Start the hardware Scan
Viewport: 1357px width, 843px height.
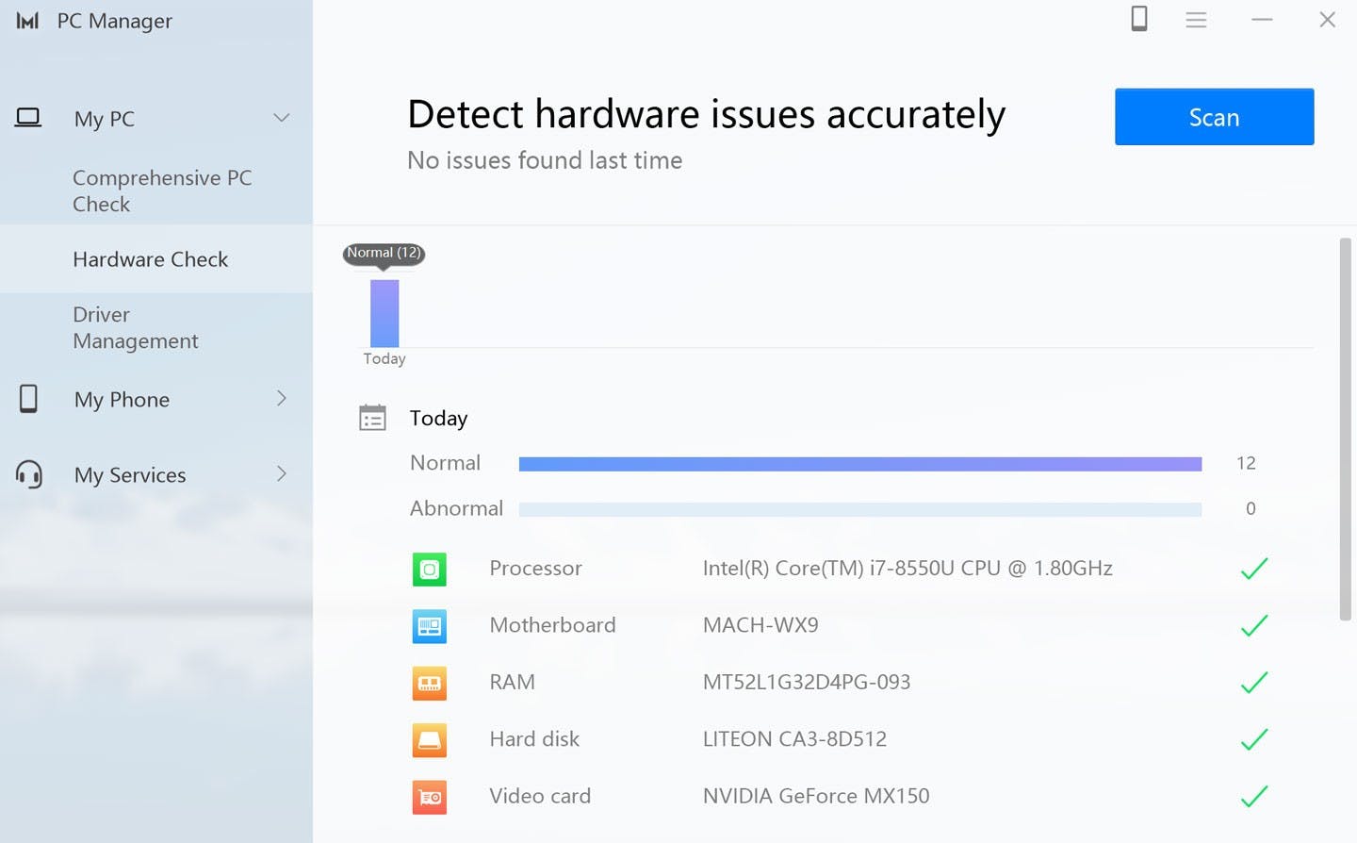[x=1214, y=117]
